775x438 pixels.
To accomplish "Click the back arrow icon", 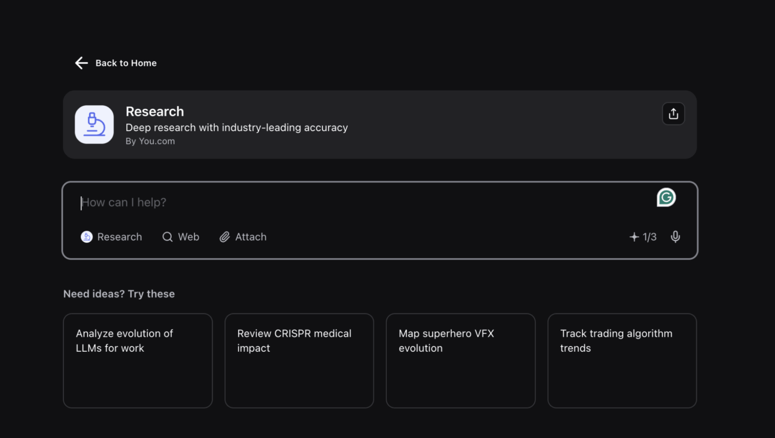I will [81, 63].
